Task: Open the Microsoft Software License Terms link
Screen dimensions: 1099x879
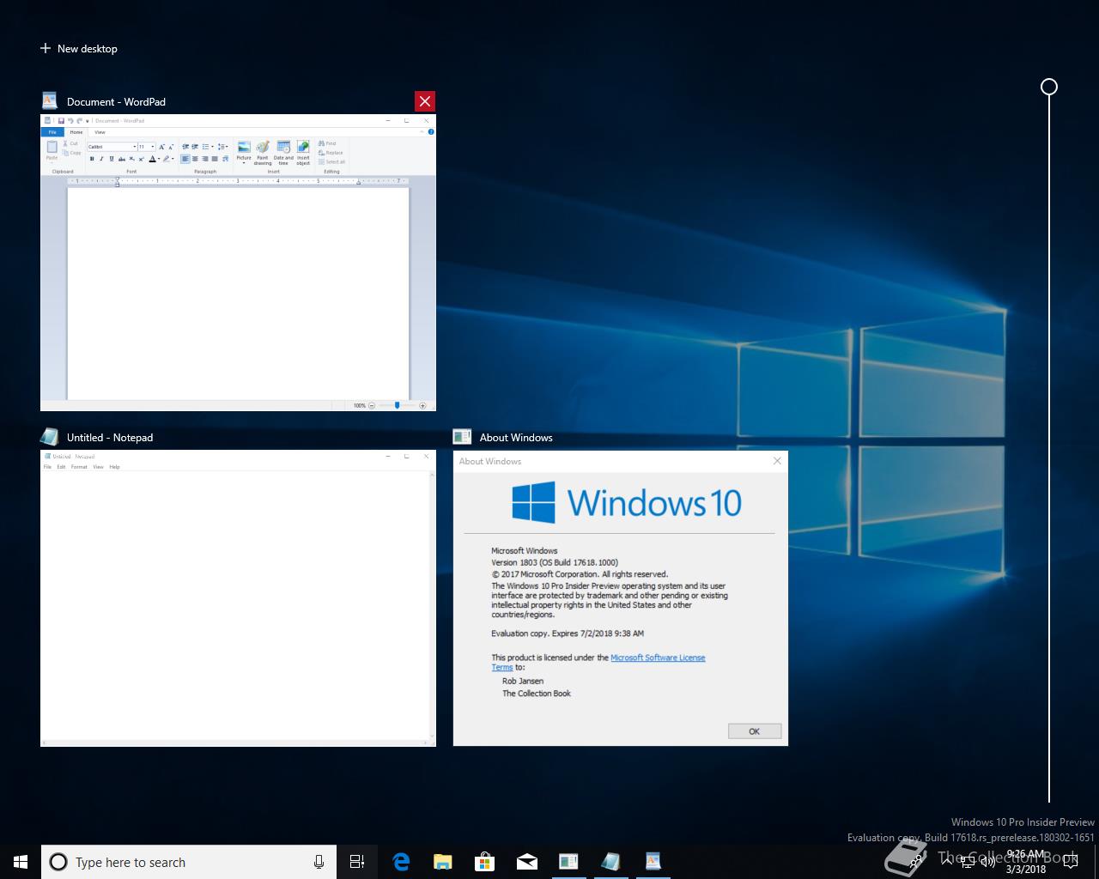Action: tap(658, 658)
